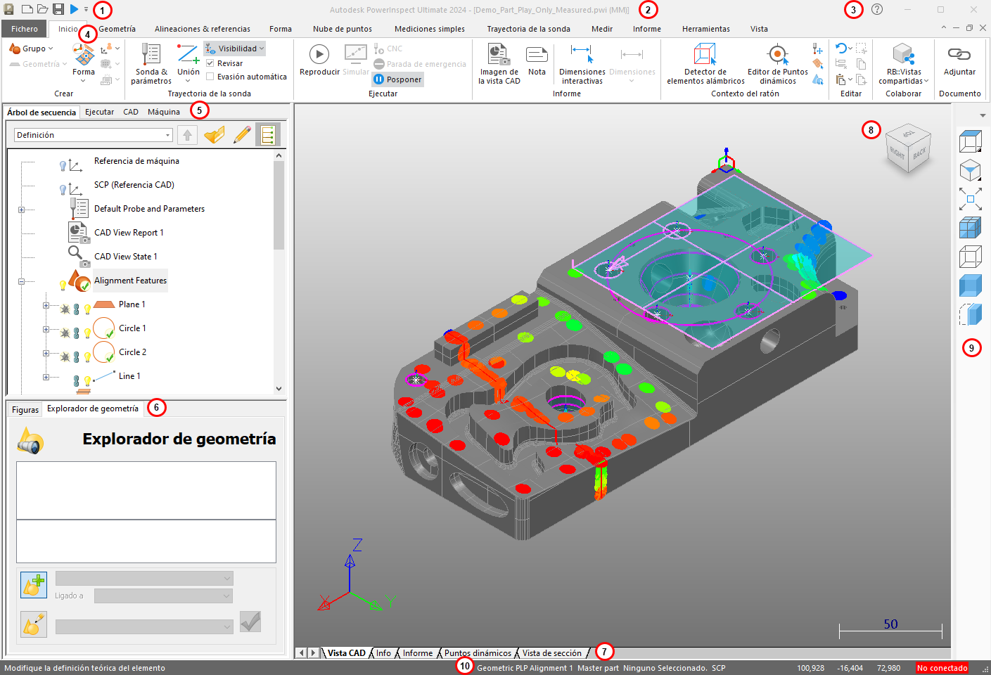Expand the Default Probe and Parameters node
Viewport: 991px width, 675px height.
pos(21,210)
